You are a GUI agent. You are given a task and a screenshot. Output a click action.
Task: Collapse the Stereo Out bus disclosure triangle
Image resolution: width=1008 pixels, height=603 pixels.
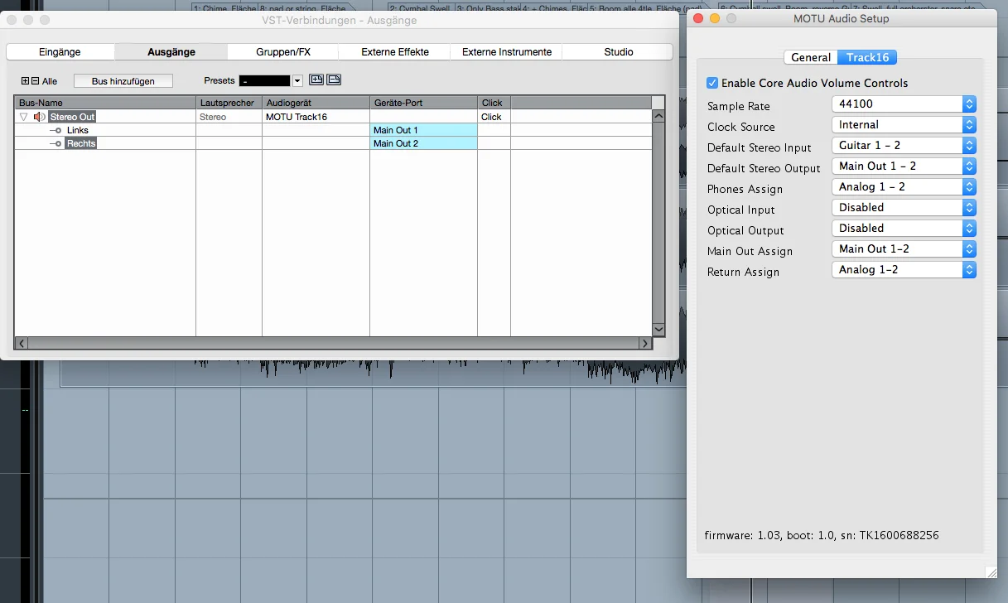(x=24, y=117)
